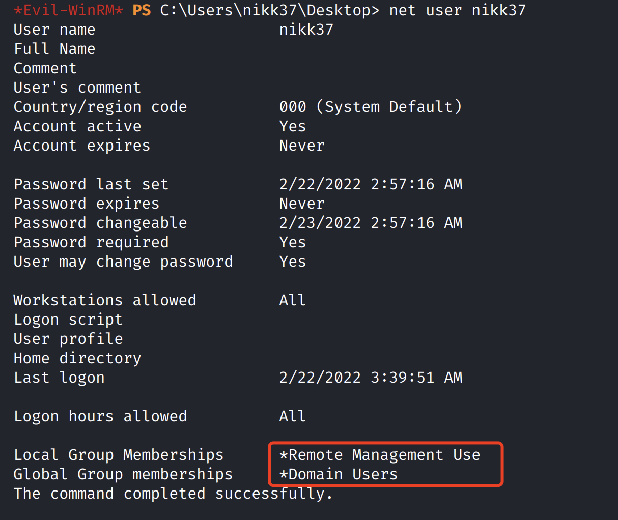The height and width of the screenshot is (520, 618).
Task: Click the 'Country/region code' label
Action: coord(100,107)
